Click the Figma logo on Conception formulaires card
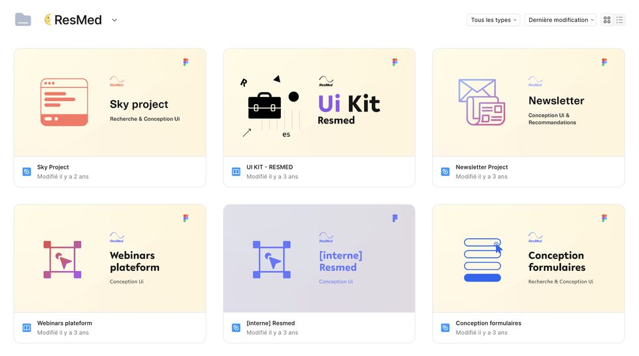 point(604,218)
